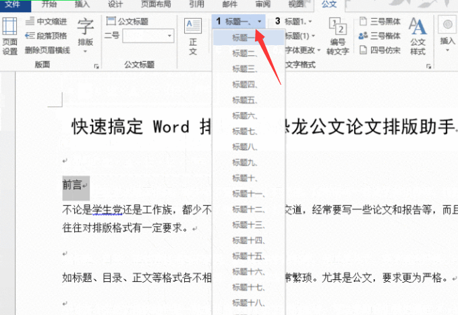The width and height of the screenshot is (458, 315).
Task: Apply 三号黑体 font preset
Action: (x=380, y=22)
